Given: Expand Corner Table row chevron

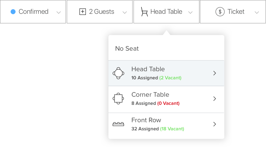Looking at the screenshot, I should coord(214,98).
